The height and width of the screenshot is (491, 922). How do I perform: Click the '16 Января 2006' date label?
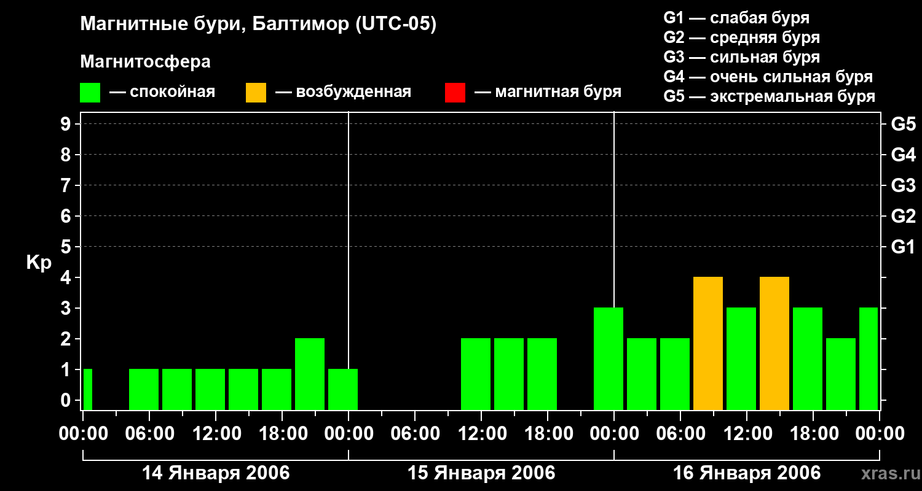pyautogui.click(x=747, y=473)
